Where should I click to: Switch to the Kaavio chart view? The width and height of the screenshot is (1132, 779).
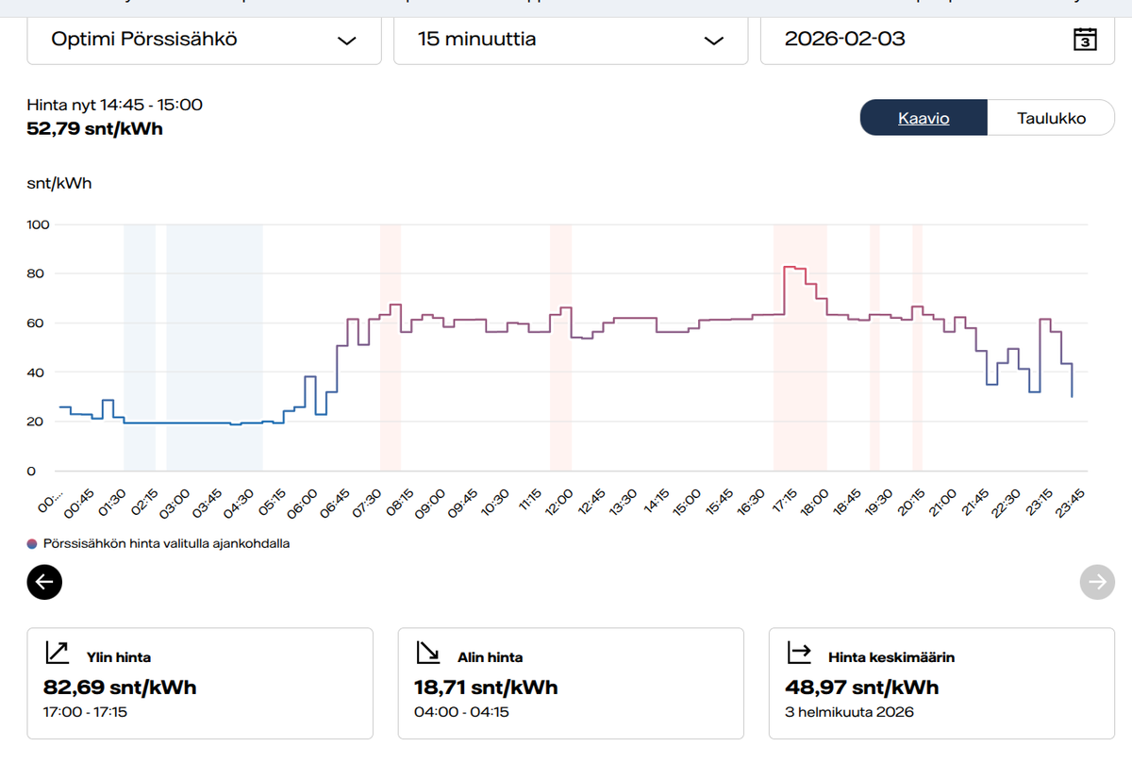pos(924,118)
